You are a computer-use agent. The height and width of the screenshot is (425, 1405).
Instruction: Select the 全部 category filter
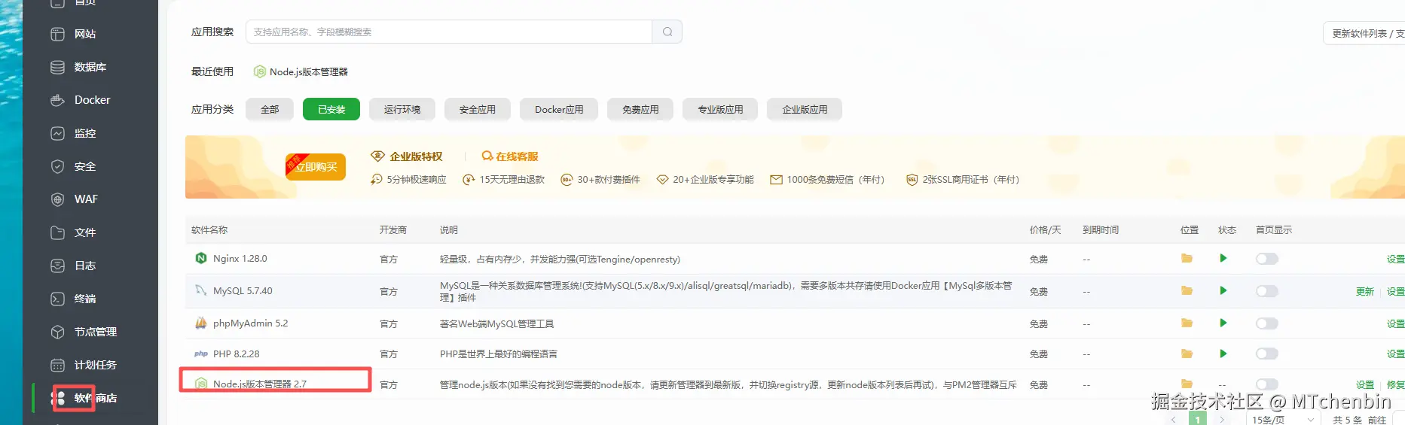tap(270, 109)
